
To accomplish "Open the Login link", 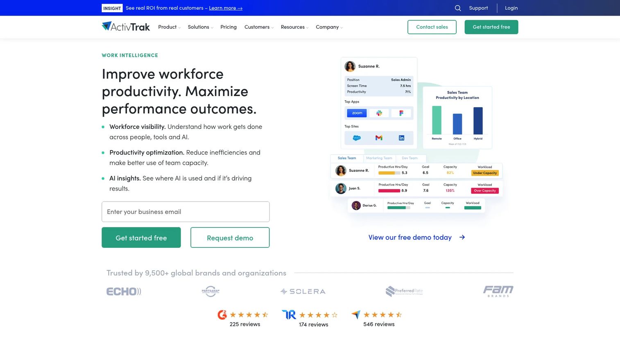I will [x=511, y=8].
